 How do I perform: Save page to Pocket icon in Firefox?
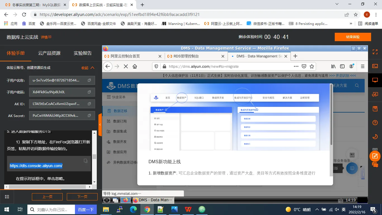pos(304,66)
